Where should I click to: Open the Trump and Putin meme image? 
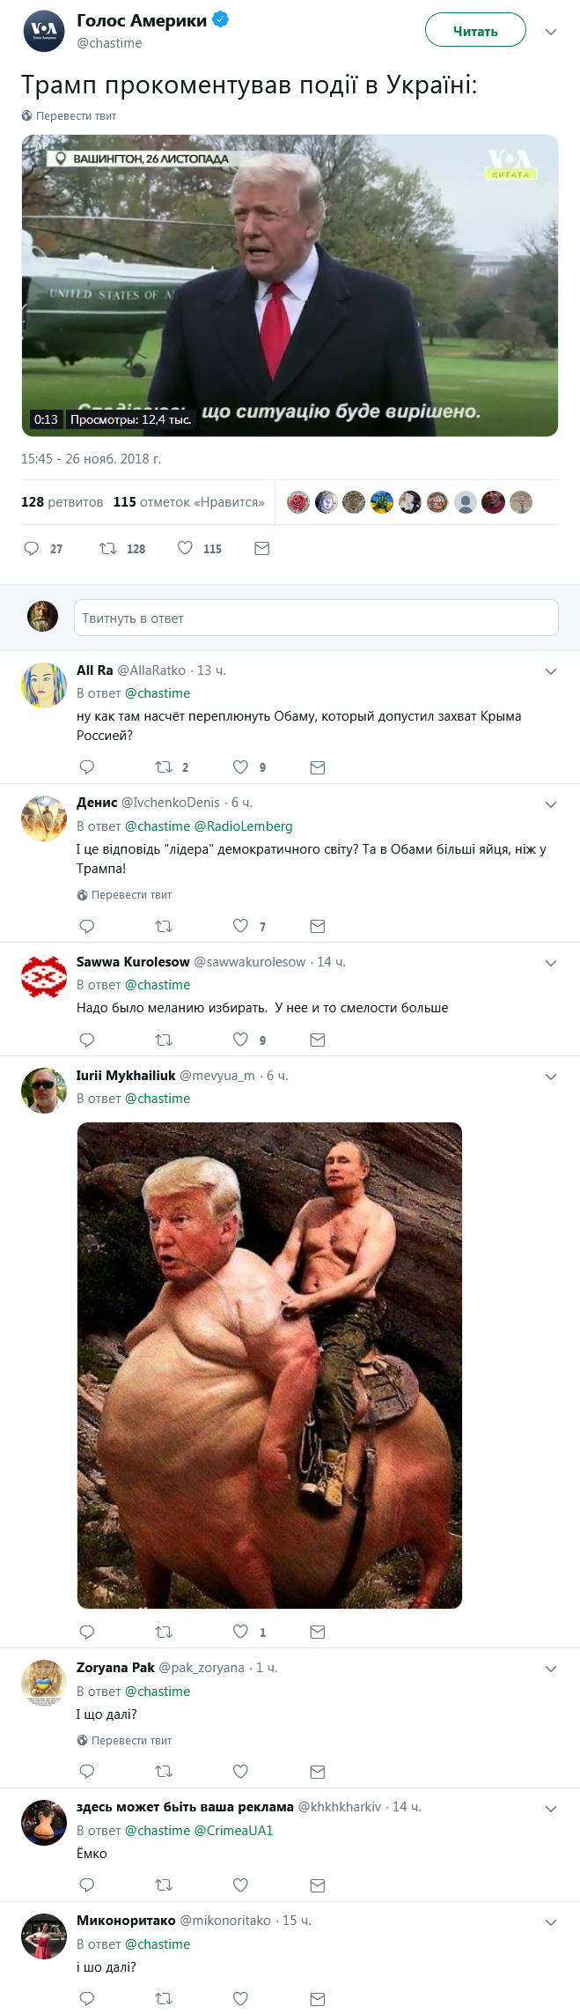(x=269, y=1365)
